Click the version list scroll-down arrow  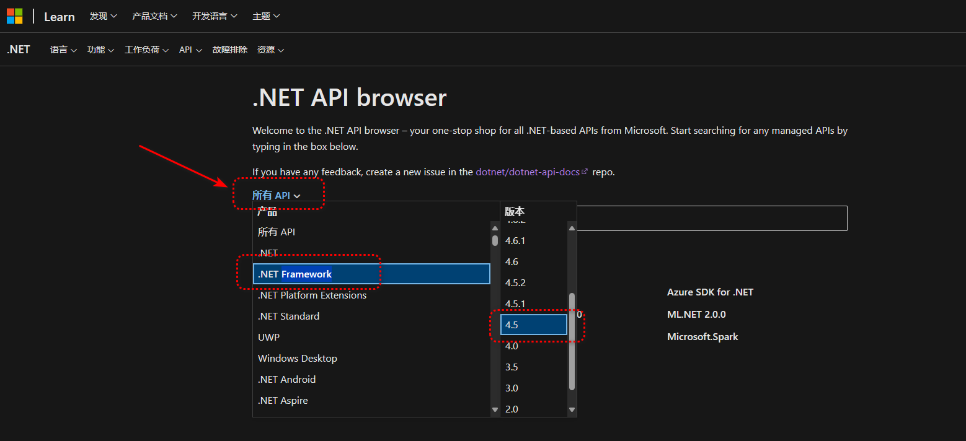point(572,409)
